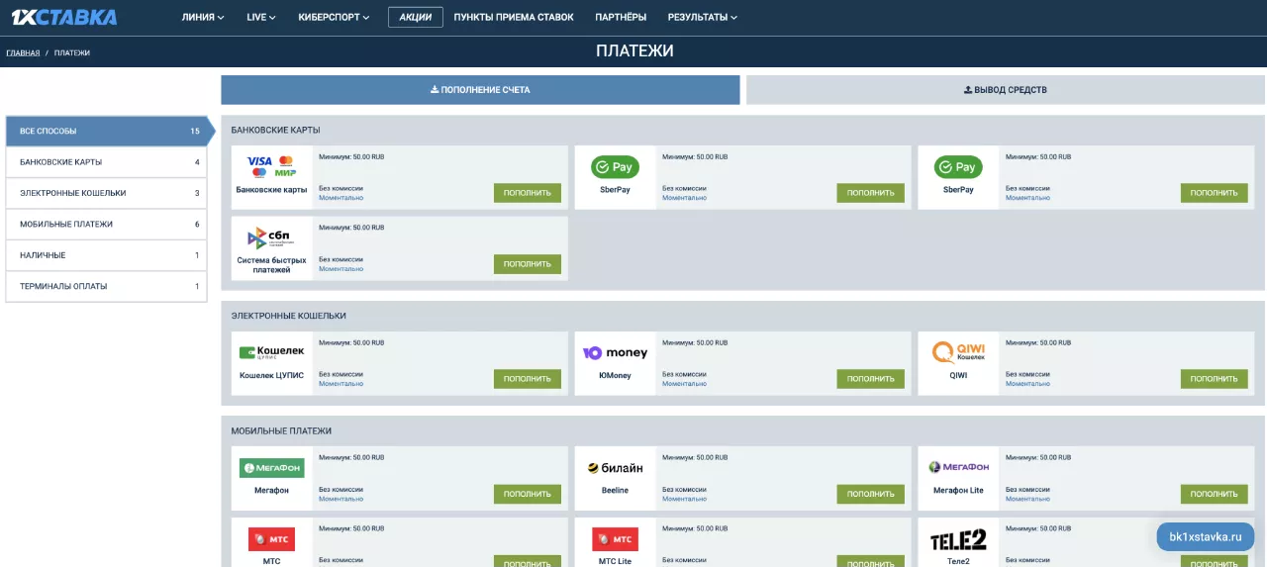This screenshot has height=567, width=1267.
Task: Click the Visa Mastercard Мир cards logo
Action: coord(272,166)
